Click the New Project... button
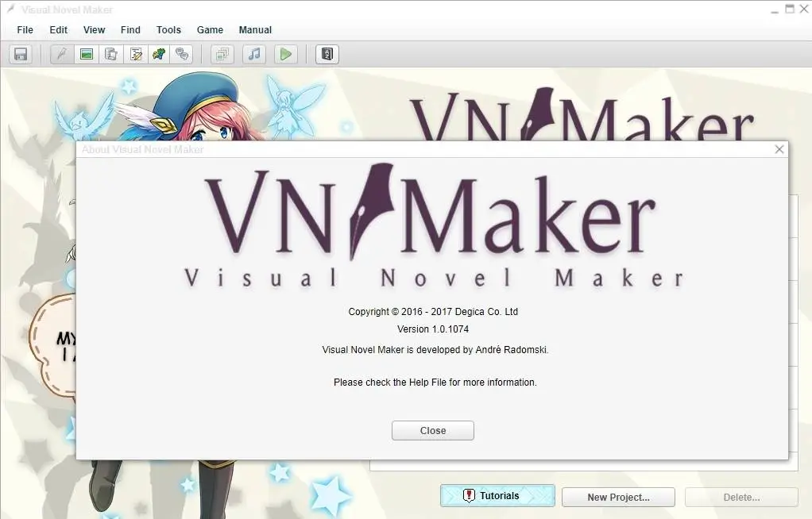The width and height of the screenshot is (812, 519). [x=618, y=498]
